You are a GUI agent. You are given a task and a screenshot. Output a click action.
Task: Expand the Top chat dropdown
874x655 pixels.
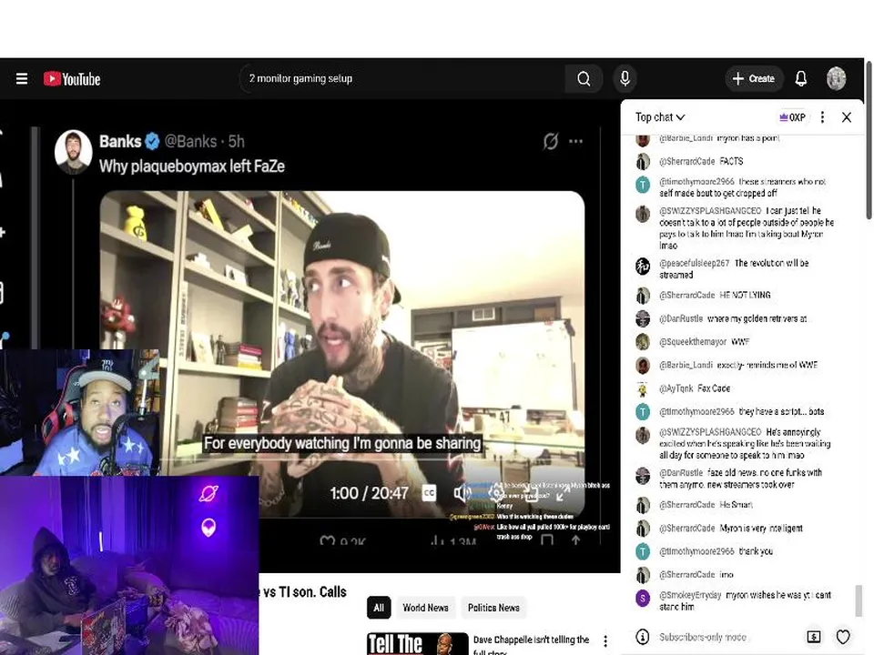(x=660, y=117)
